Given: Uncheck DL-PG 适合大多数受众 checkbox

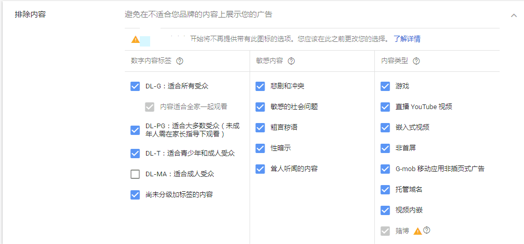Looking at the screenshot, I should 135,130.
